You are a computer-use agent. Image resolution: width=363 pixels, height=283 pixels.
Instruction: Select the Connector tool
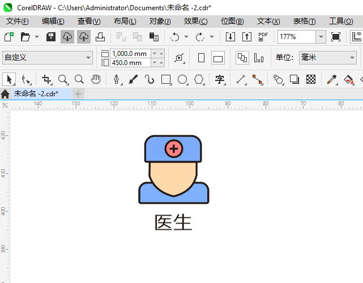point(258,80)
